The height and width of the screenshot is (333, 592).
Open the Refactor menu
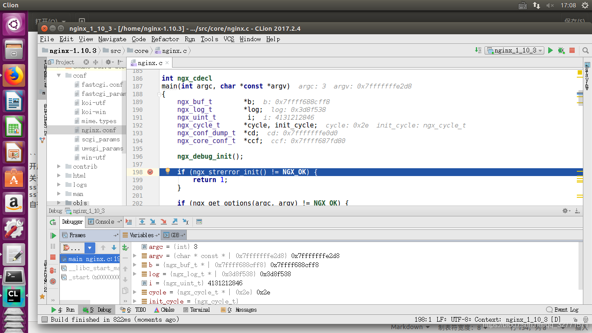[x=165, y=39]
